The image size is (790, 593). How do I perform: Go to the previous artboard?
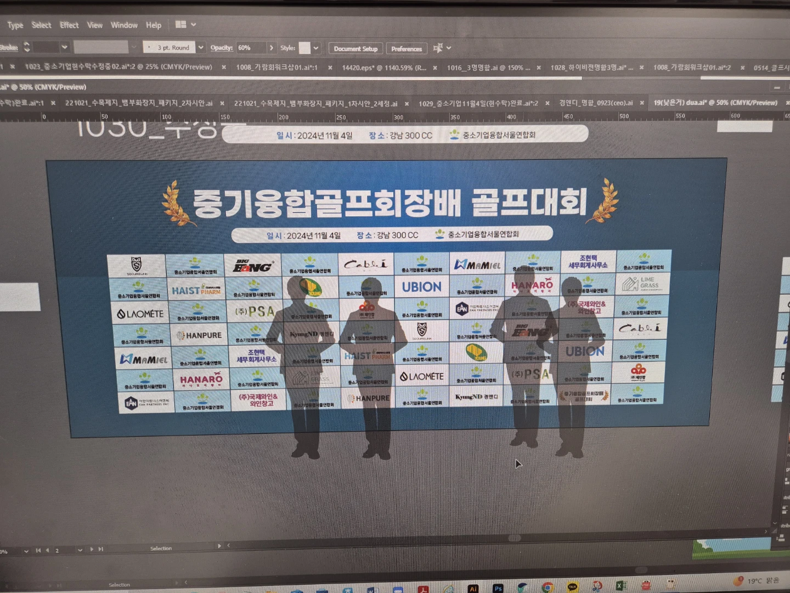click(47, 550)
